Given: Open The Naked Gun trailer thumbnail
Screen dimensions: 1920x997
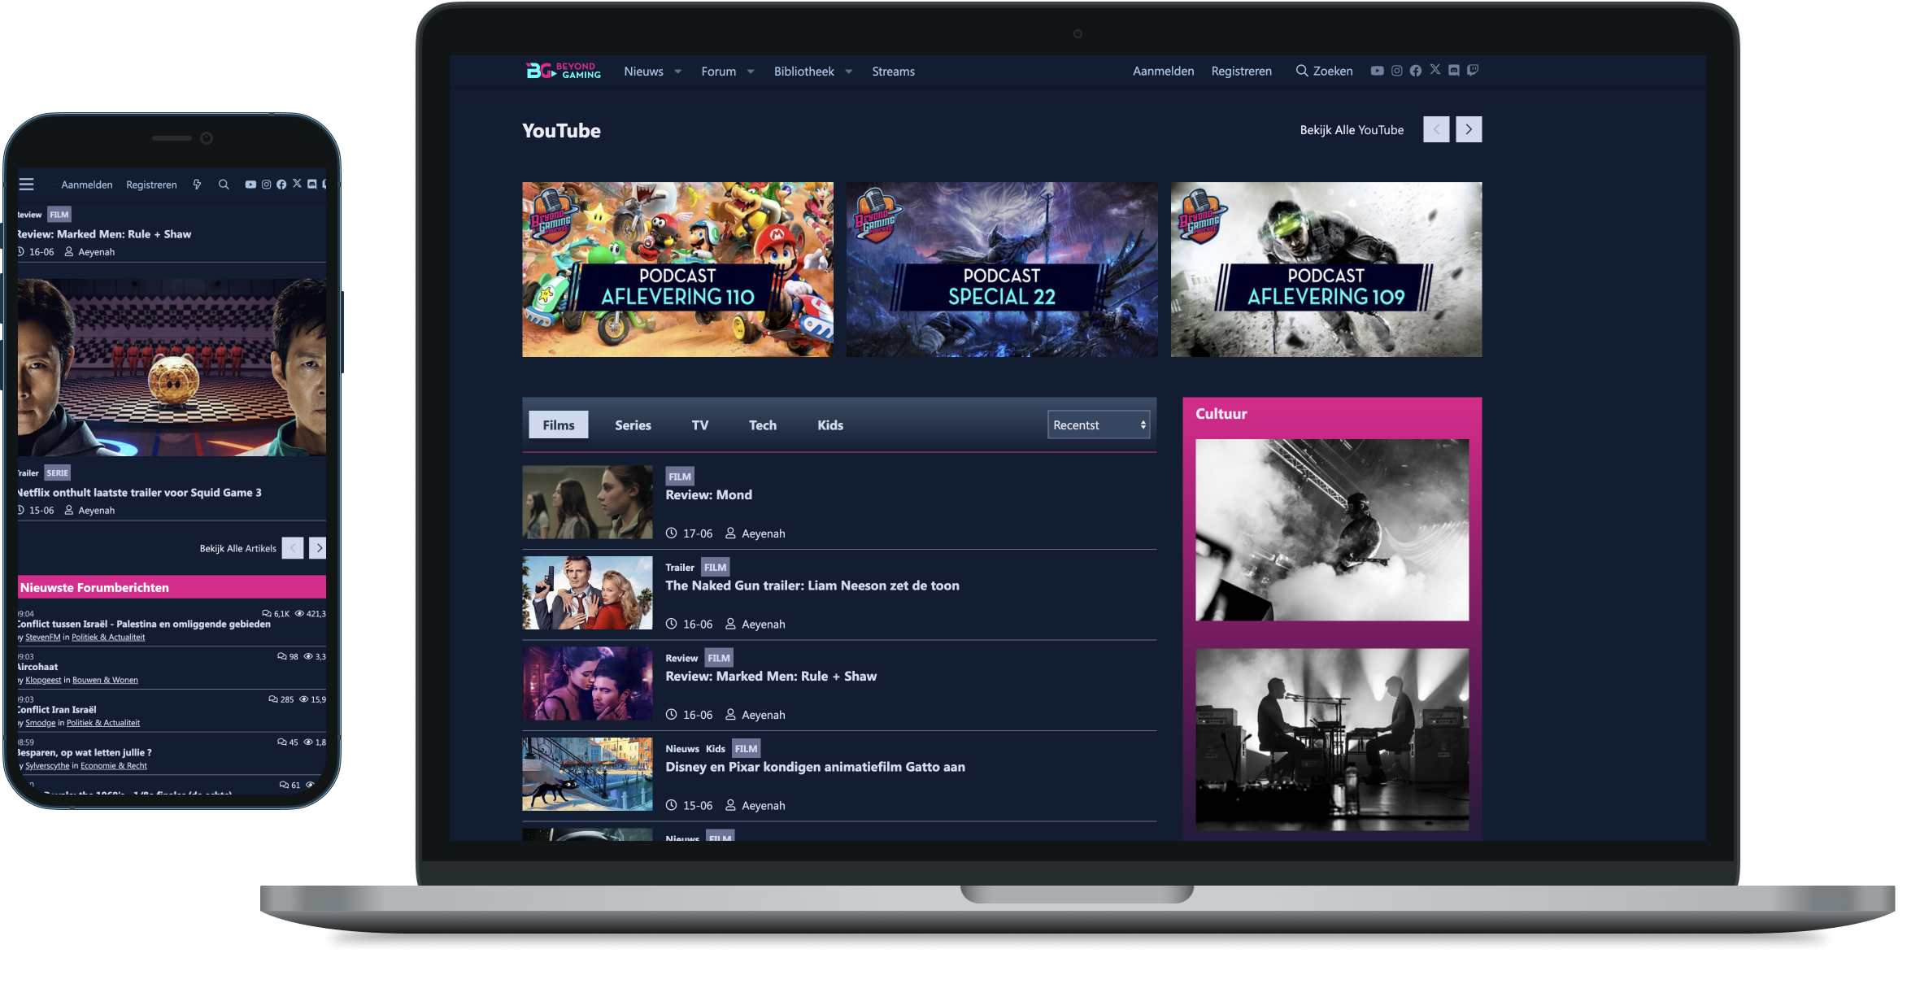Looking at the screenshot, I should tap(587, 593).
